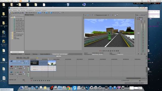Toggle Loop Playback in the timeline transport

tap(33, 80)
